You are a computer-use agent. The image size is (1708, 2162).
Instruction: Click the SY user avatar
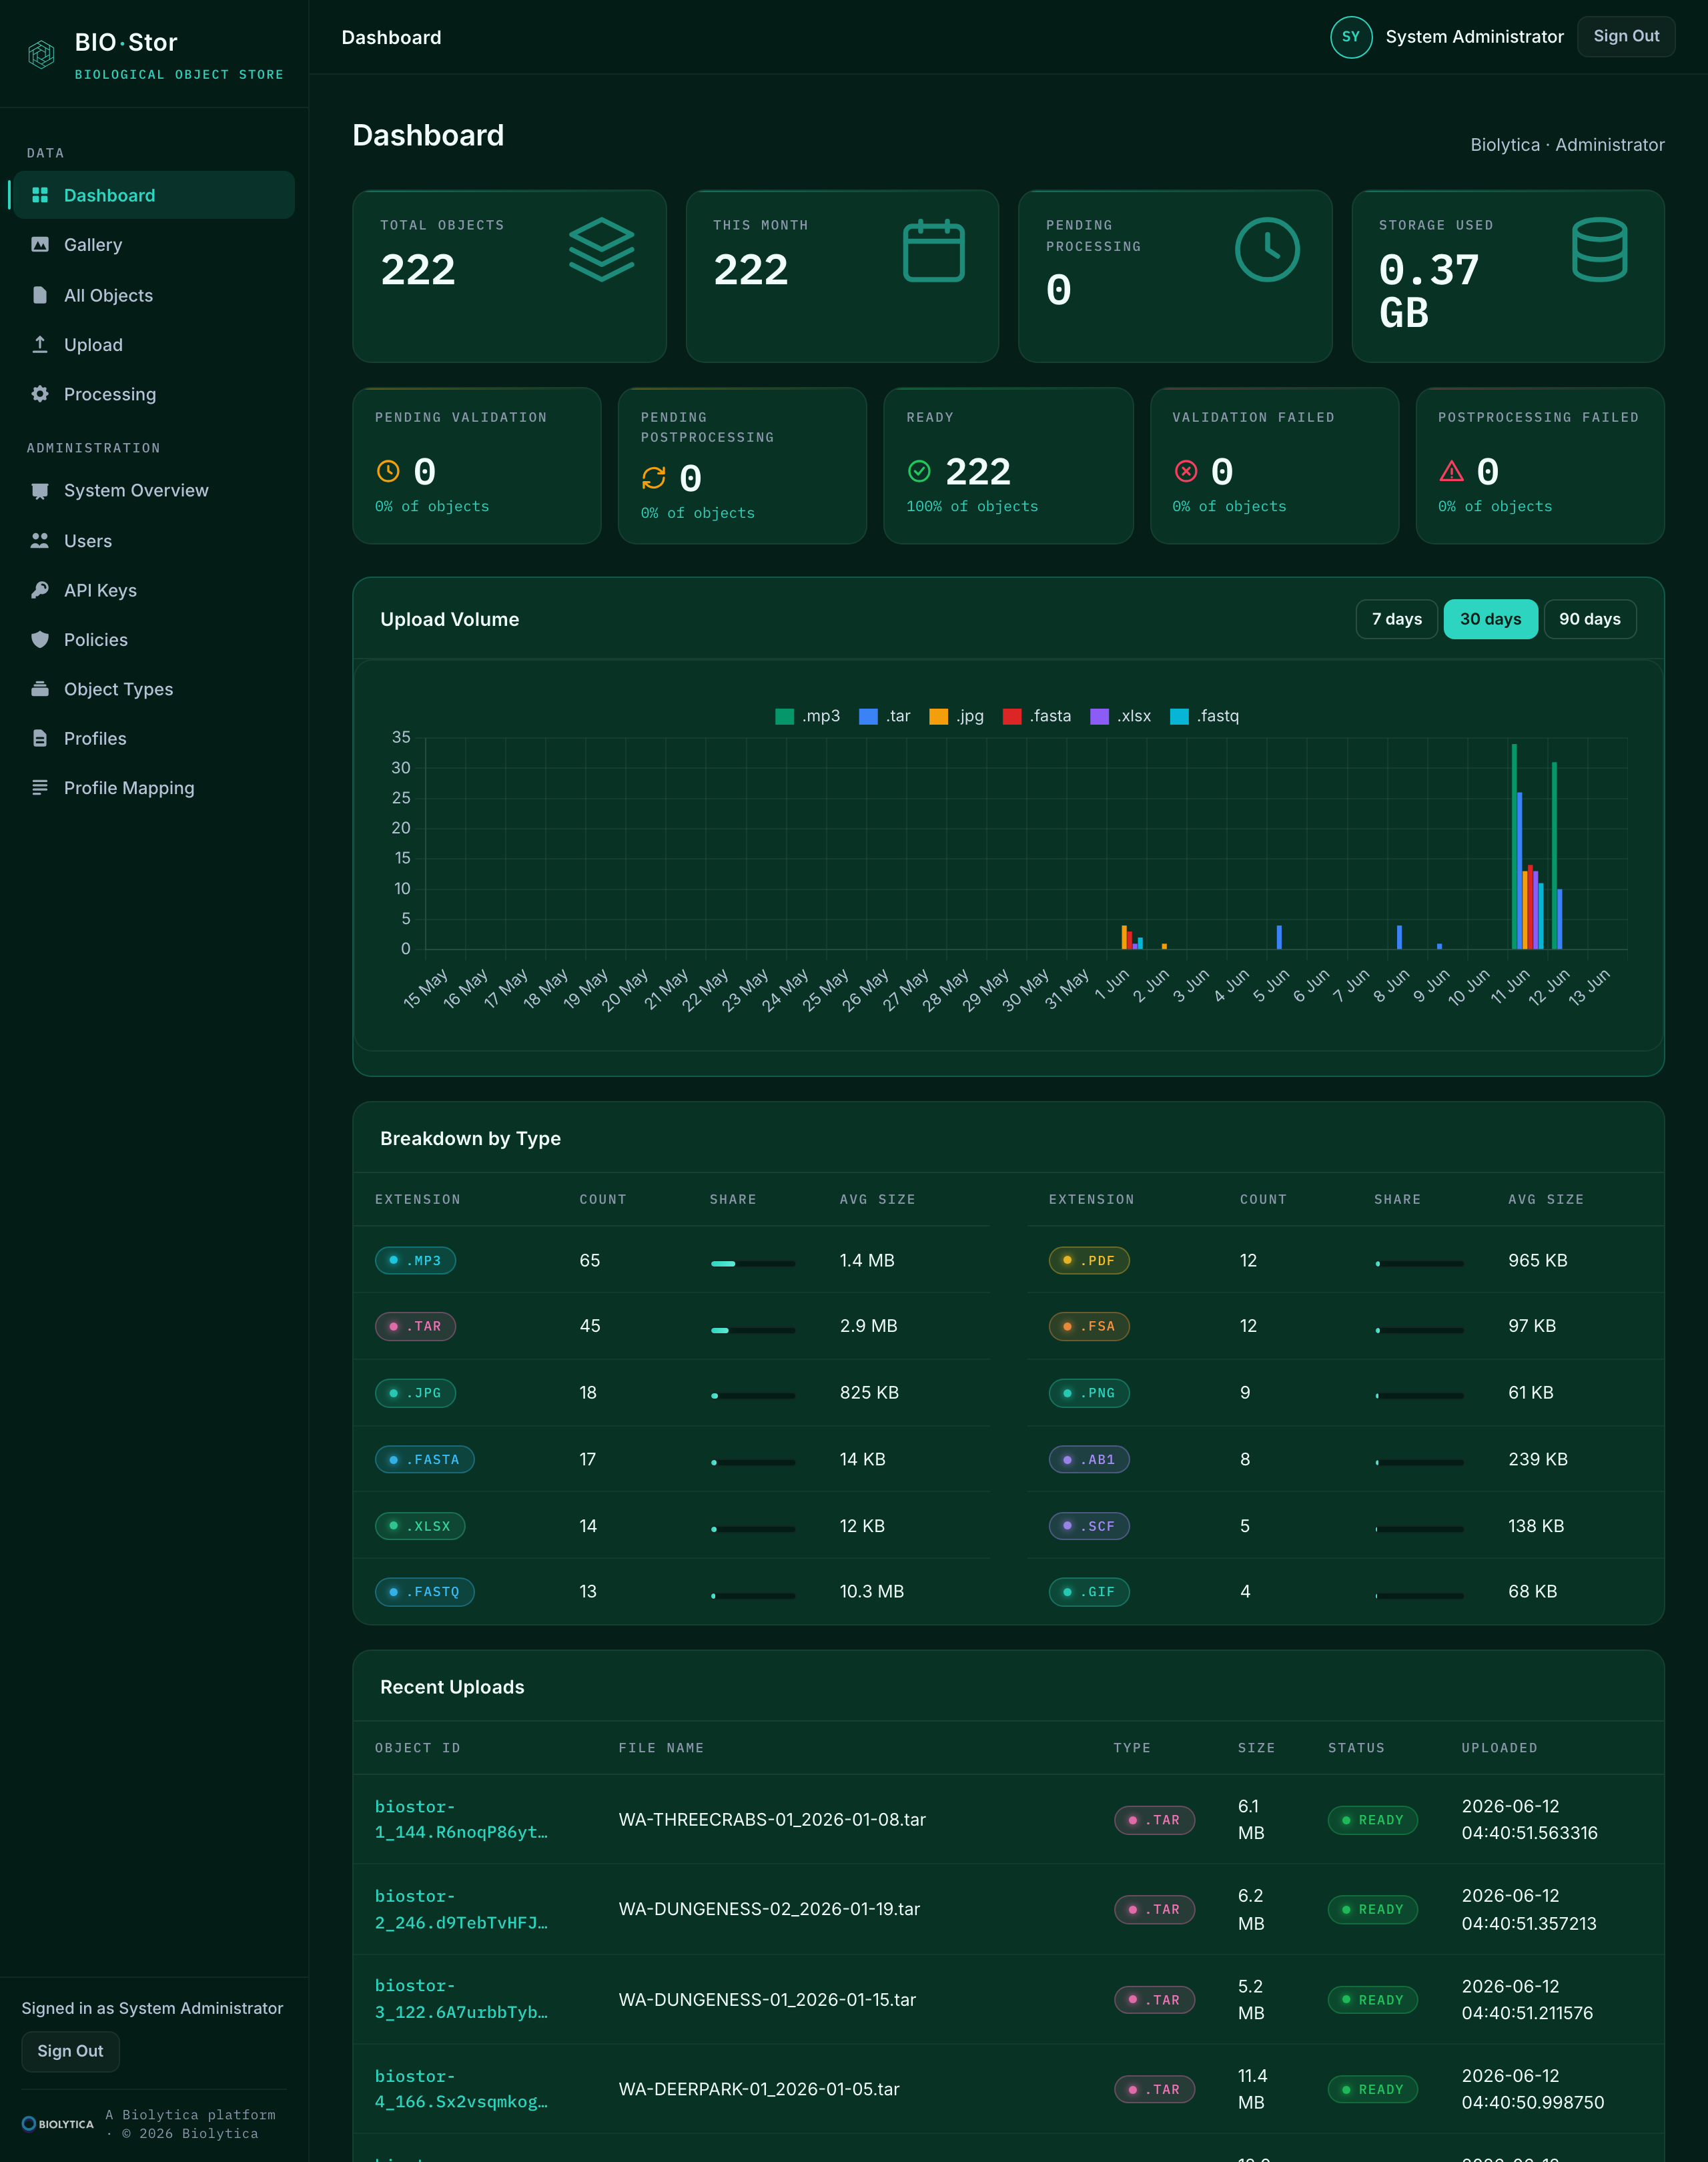[1351, 37]
